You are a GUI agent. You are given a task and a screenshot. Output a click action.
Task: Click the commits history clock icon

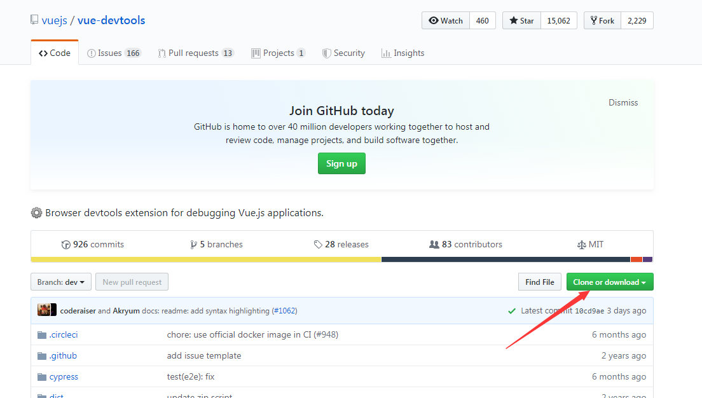[x=66, y=244]
